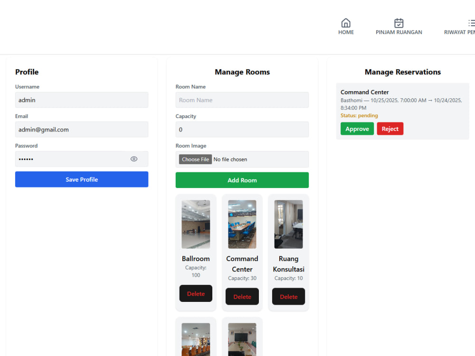This screenshot has width=475, height=356.
Task: Click the Command Center room thumbnail
Action: tap(242, 225)
